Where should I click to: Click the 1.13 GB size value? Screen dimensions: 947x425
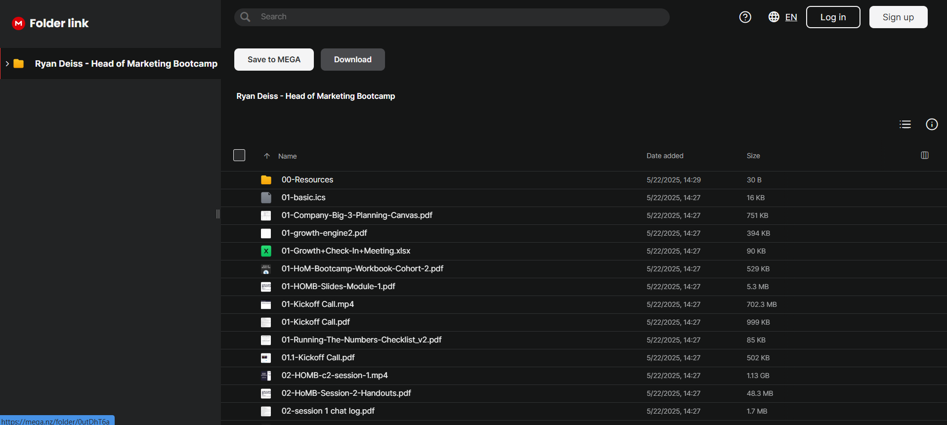(x=758, y=376)
